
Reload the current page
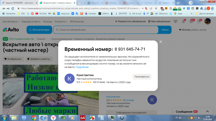[x=13, y=8]
